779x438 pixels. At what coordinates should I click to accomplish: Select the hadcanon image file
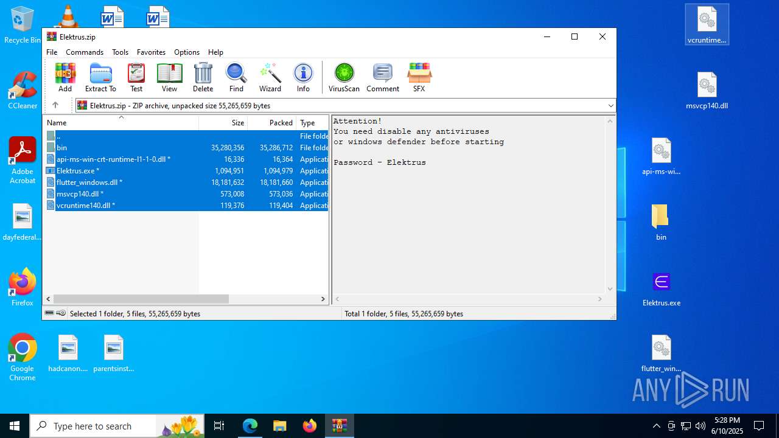[68, 353]
